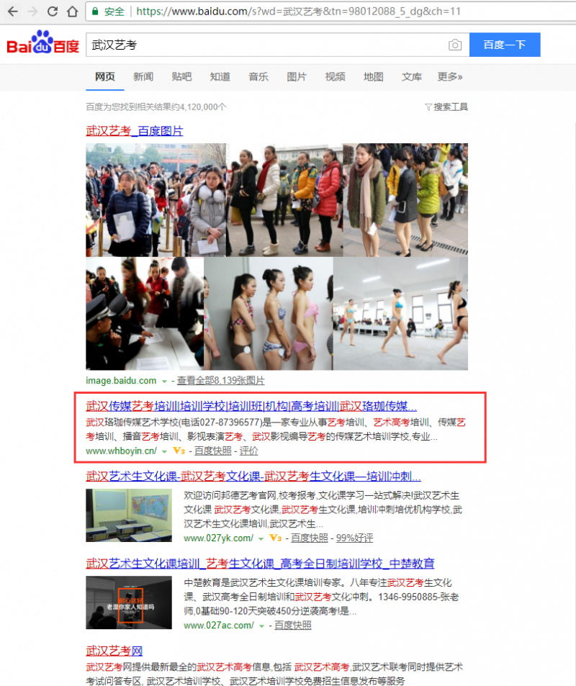Screen dimensions: 576x686
Task: Open the dropdown arrow after image.baidu.com
Action: (x=164, y=382)
